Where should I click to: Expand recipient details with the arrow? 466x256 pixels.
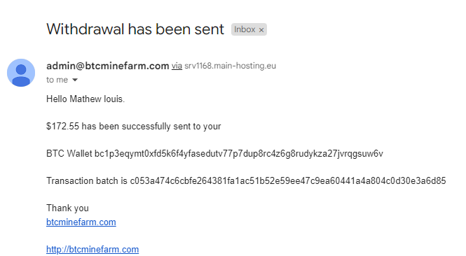[x=75, y=80]
